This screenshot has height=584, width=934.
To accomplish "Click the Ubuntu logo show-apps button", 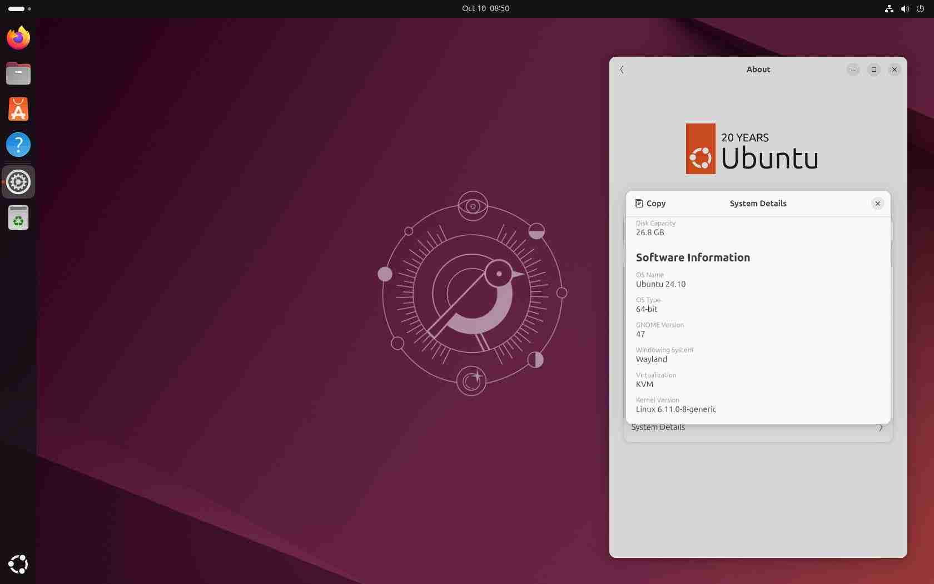I will 18,565.
